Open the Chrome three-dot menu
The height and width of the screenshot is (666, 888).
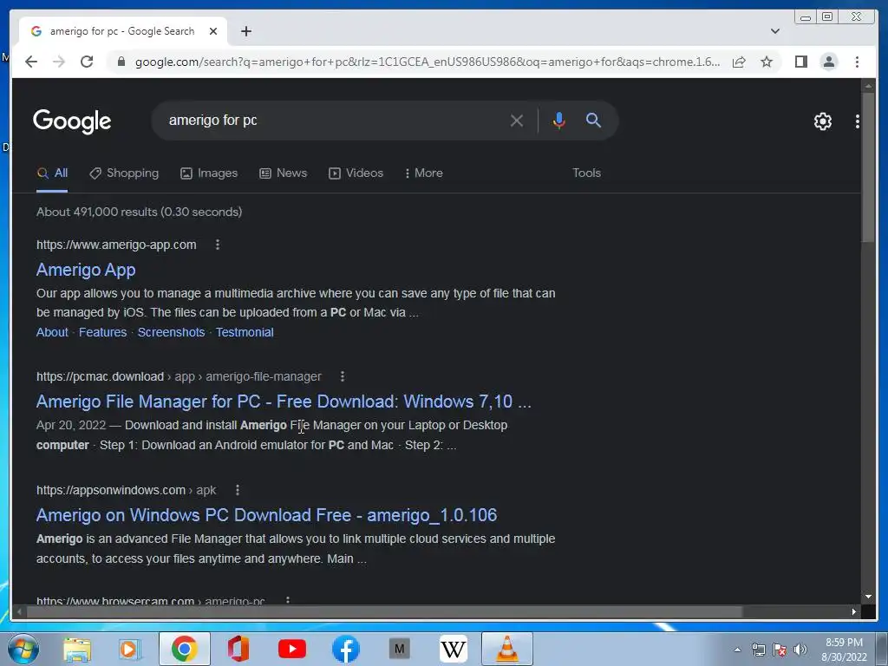click(857, 62)
